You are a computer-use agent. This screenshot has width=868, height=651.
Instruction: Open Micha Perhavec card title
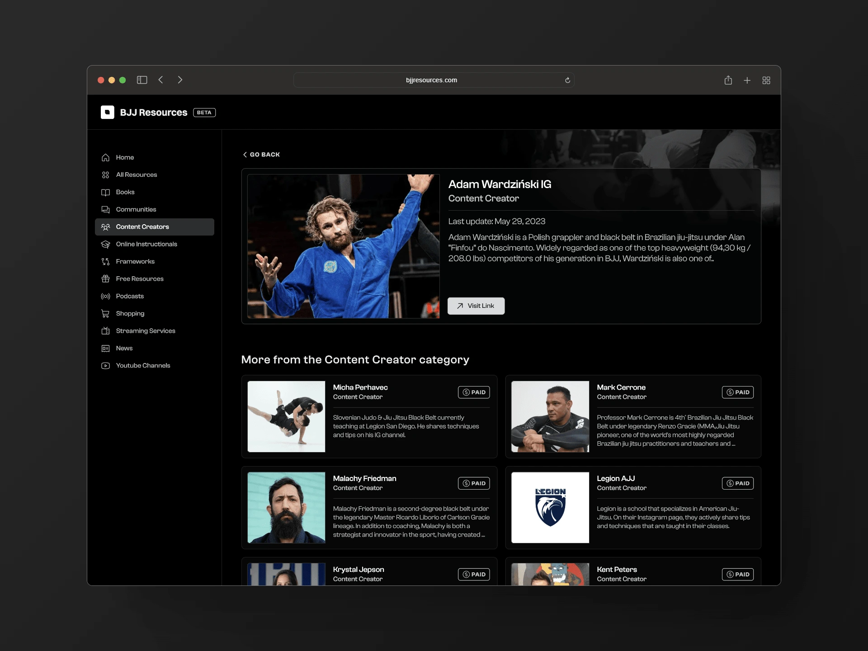click(360, 387)
